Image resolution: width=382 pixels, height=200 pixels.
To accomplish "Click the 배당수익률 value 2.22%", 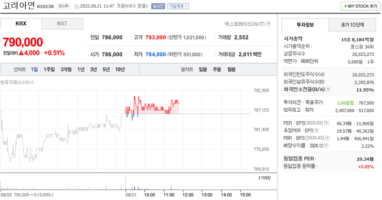I will (368, 146).
